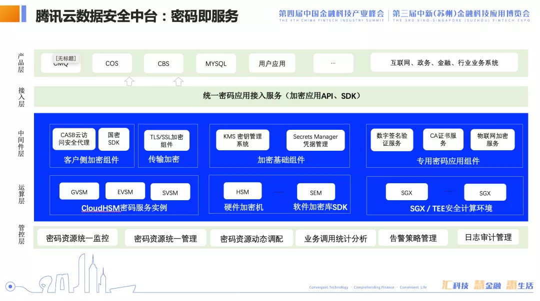
Task: Click the Secrets Manager 凭据管理 box
Action: click(315, 140)
